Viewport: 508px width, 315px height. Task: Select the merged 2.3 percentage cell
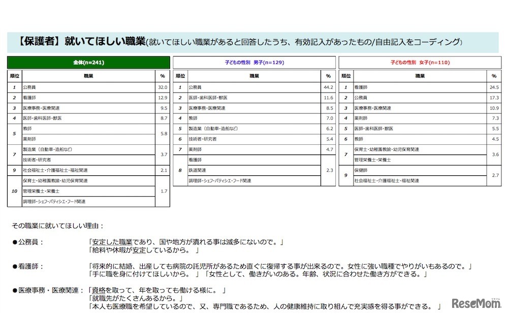click(328, 170)
